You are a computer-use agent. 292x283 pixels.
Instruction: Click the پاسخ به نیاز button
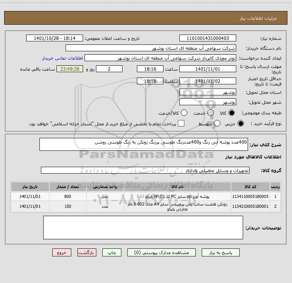(x=221, y=253)
